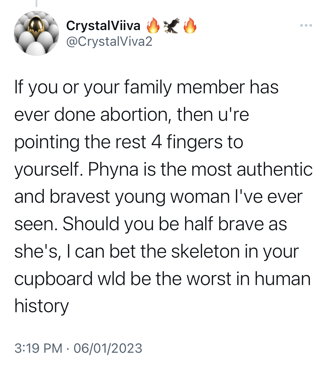Click the word cupboard in the tweet
Viewport: 328px width, 365px height.
(54, 279)
